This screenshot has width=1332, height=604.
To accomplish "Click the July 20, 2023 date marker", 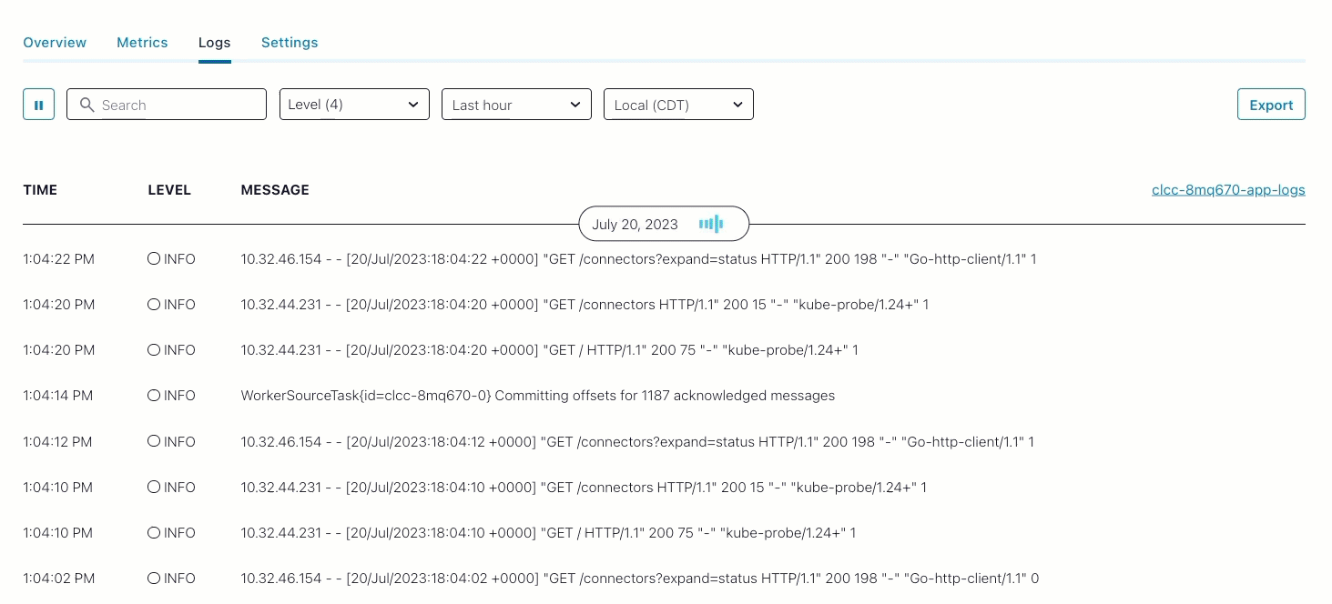I will point(635,224).
